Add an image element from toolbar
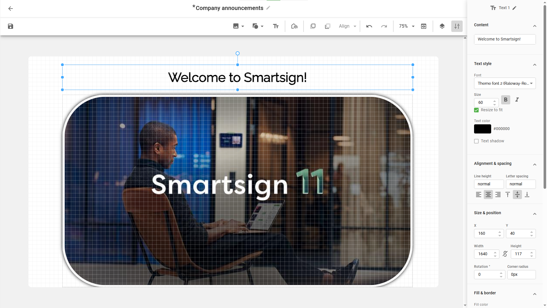The height and width of the screenshot is (308, 547). tap(236, 26)
